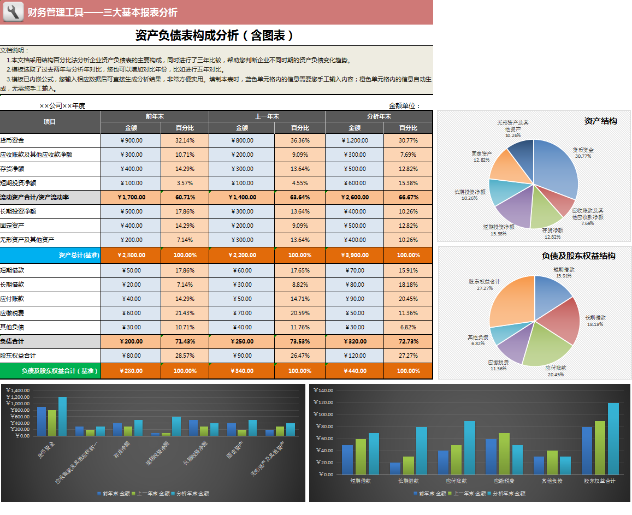The image size is (632, 515).
Task: Select the 存货净额 row label
Action: [50, 169]
